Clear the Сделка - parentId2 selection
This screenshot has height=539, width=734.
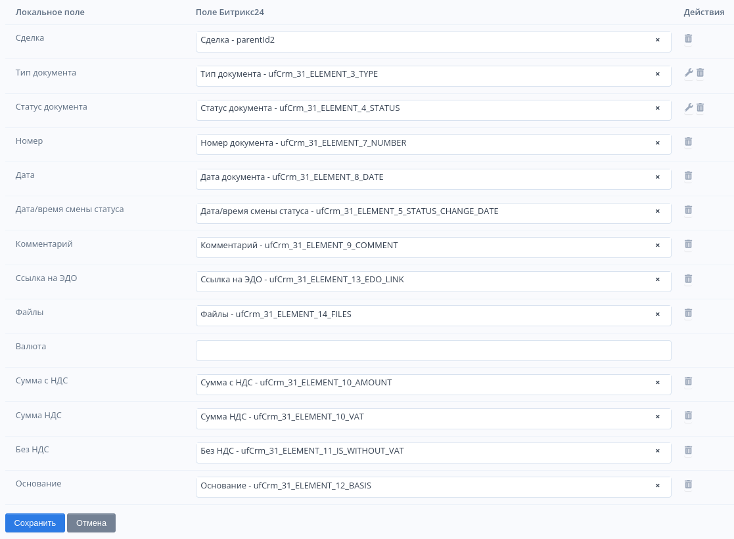pyautogui.click(x=657, y=40)
